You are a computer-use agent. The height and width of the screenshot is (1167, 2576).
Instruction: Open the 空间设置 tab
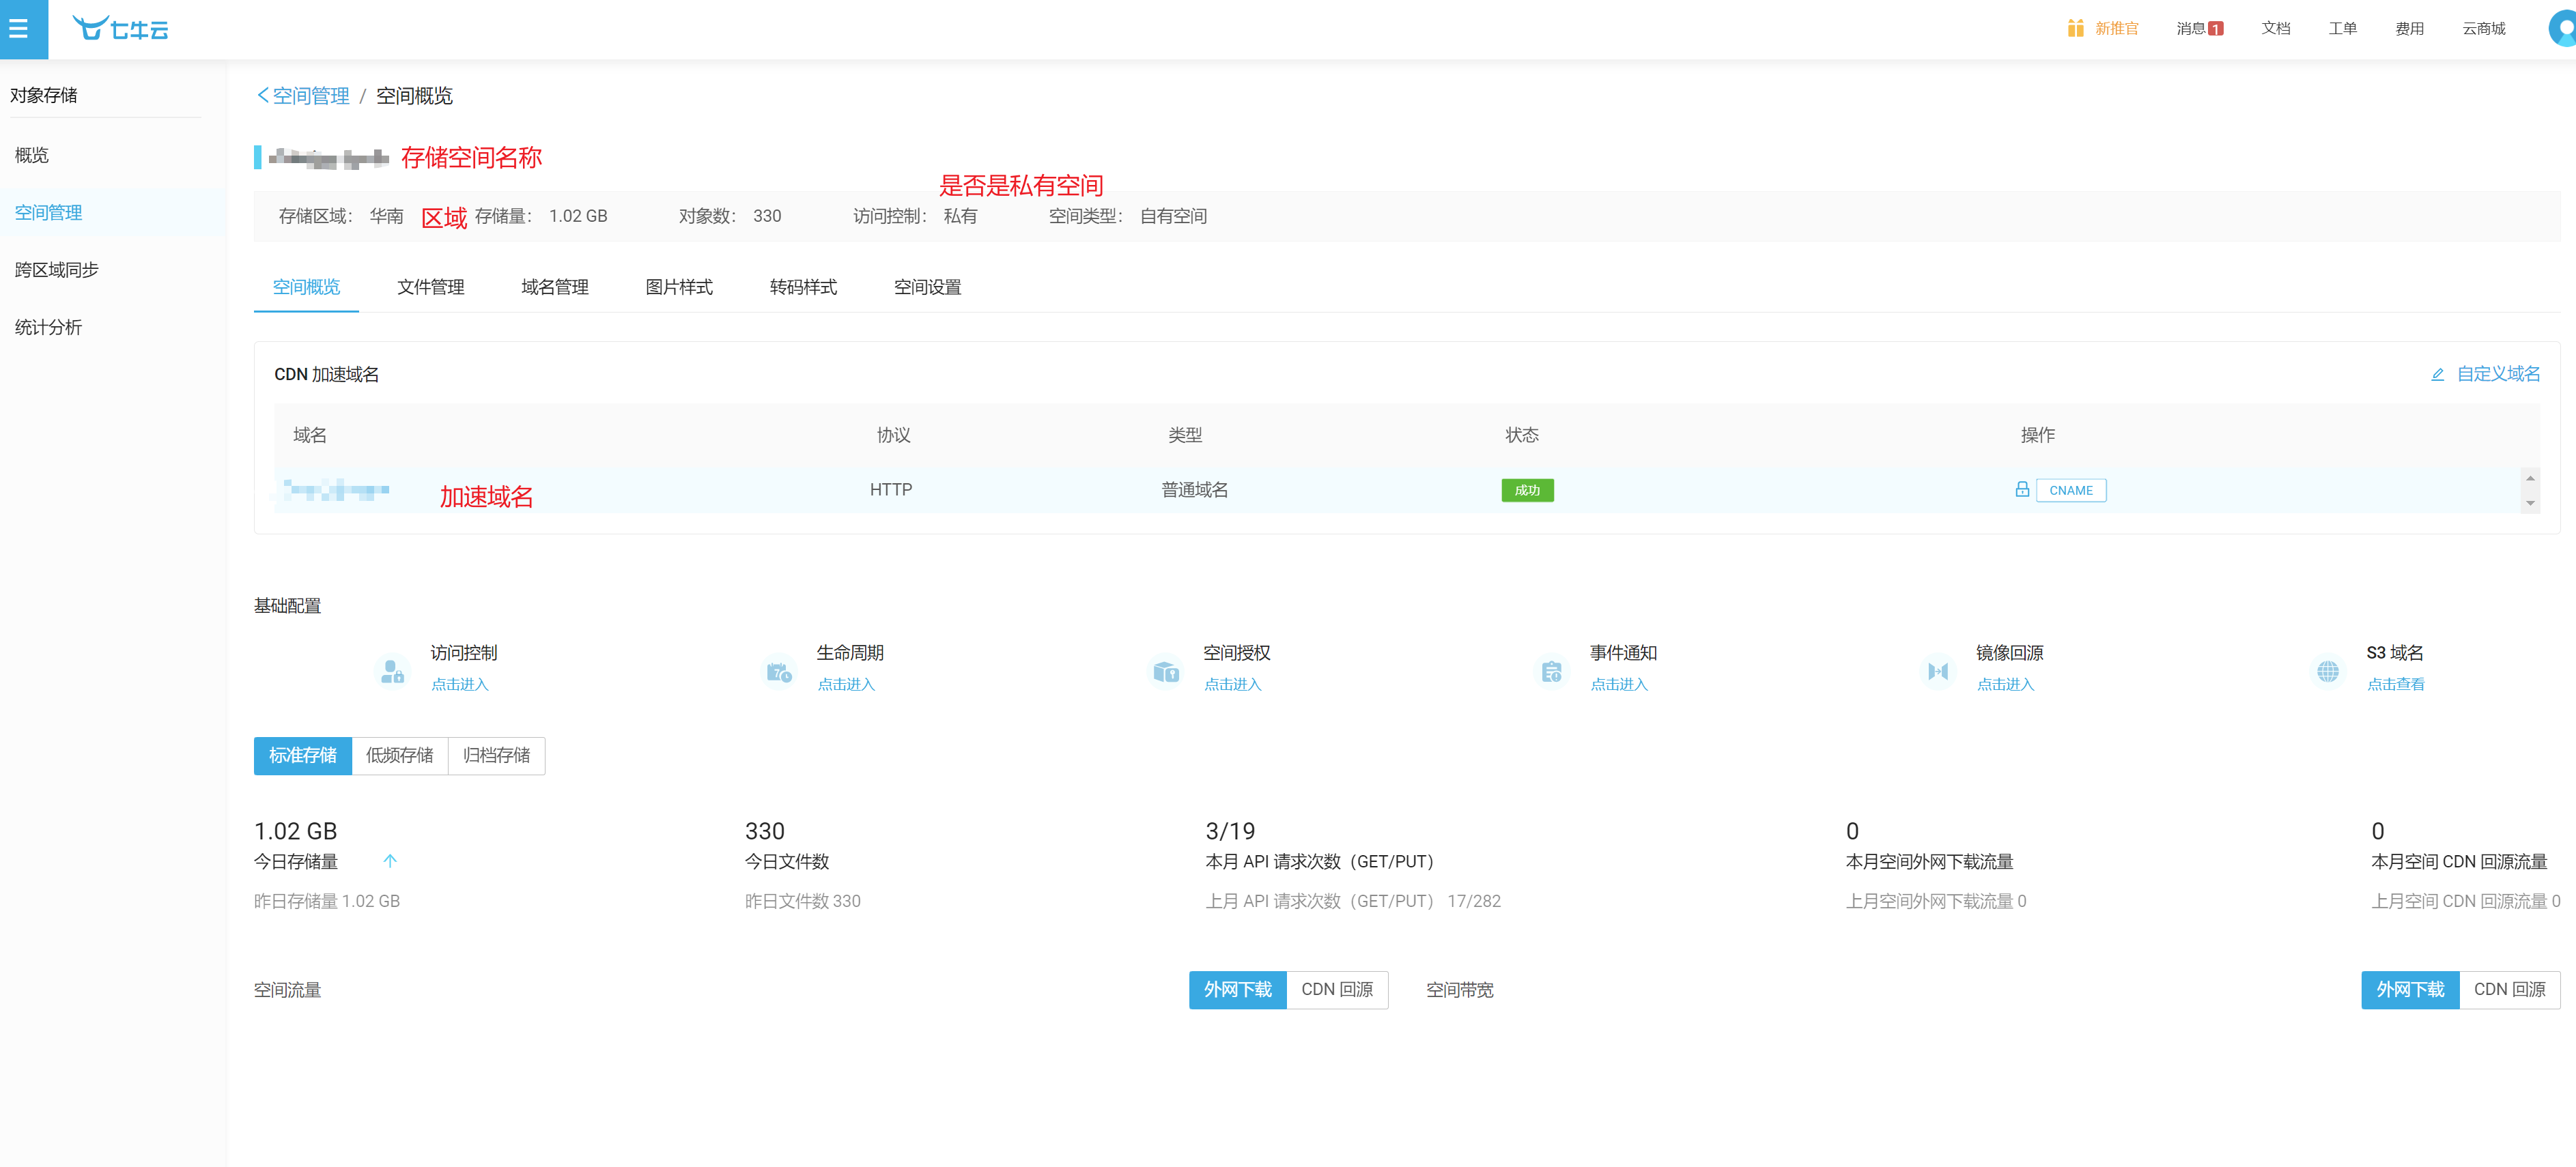(x=927, y=288)
